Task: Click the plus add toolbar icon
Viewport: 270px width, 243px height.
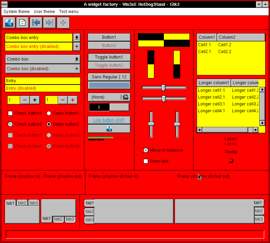Action: tap(63, 23)
